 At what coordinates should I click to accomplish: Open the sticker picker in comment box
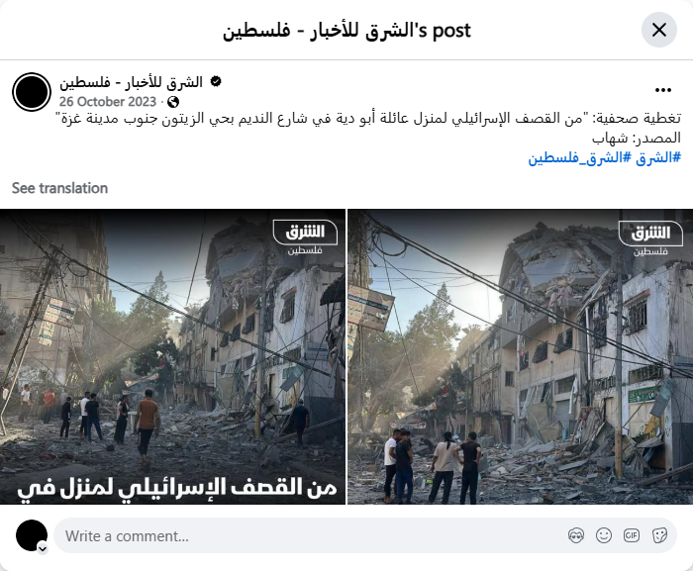[x=659, y=535]
